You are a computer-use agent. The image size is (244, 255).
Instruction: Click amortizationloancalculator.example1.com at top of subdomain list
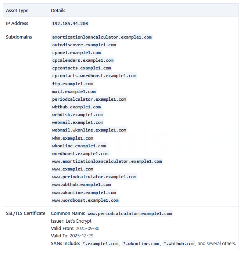[102, 37]
